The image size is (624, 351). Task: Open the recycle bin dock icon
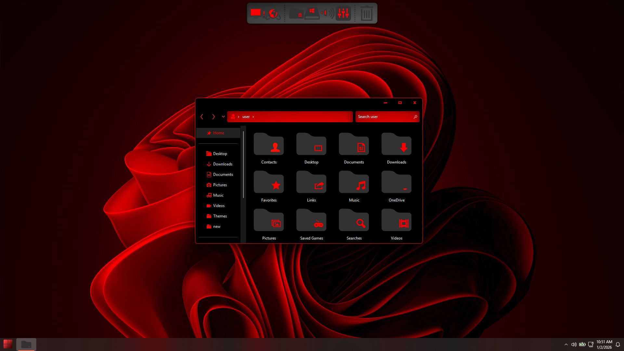click(366, 14)
